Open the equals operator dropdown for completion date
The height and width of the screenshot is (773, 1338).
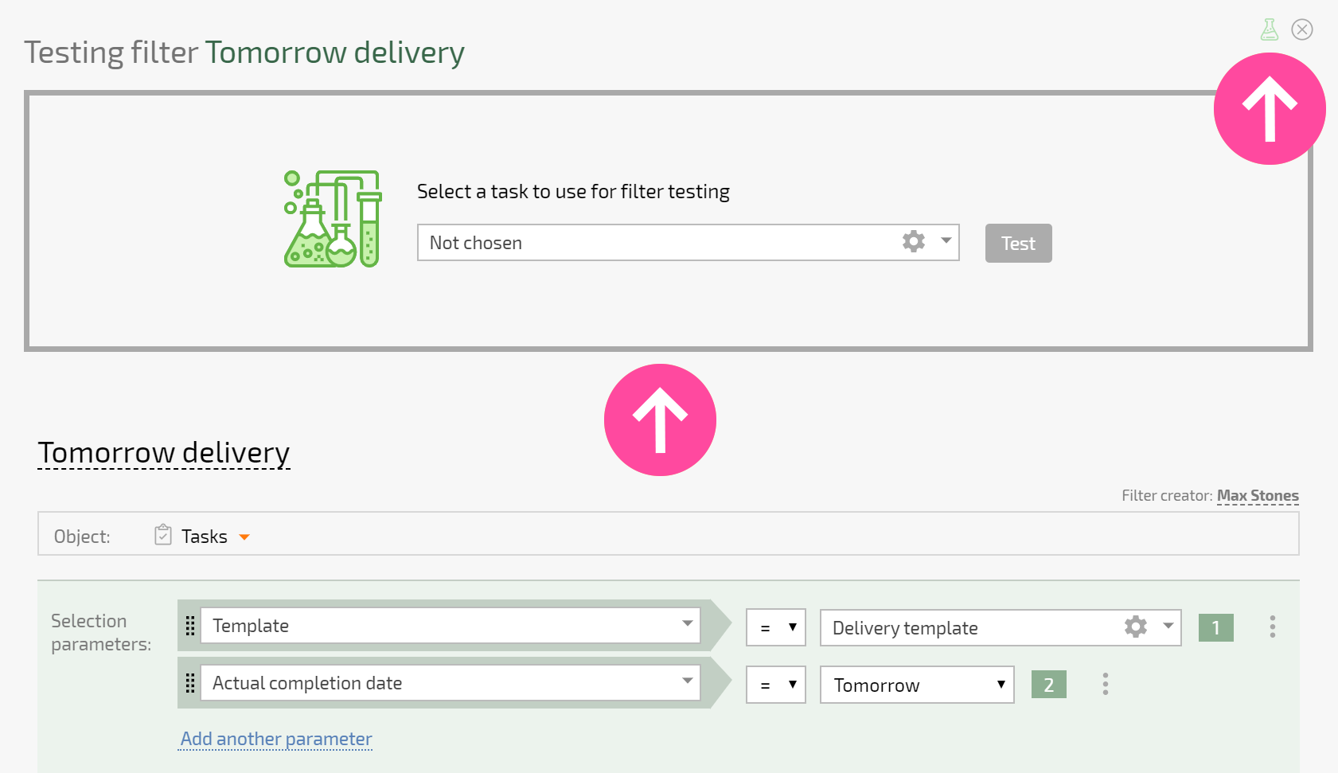tap(776, 685)
